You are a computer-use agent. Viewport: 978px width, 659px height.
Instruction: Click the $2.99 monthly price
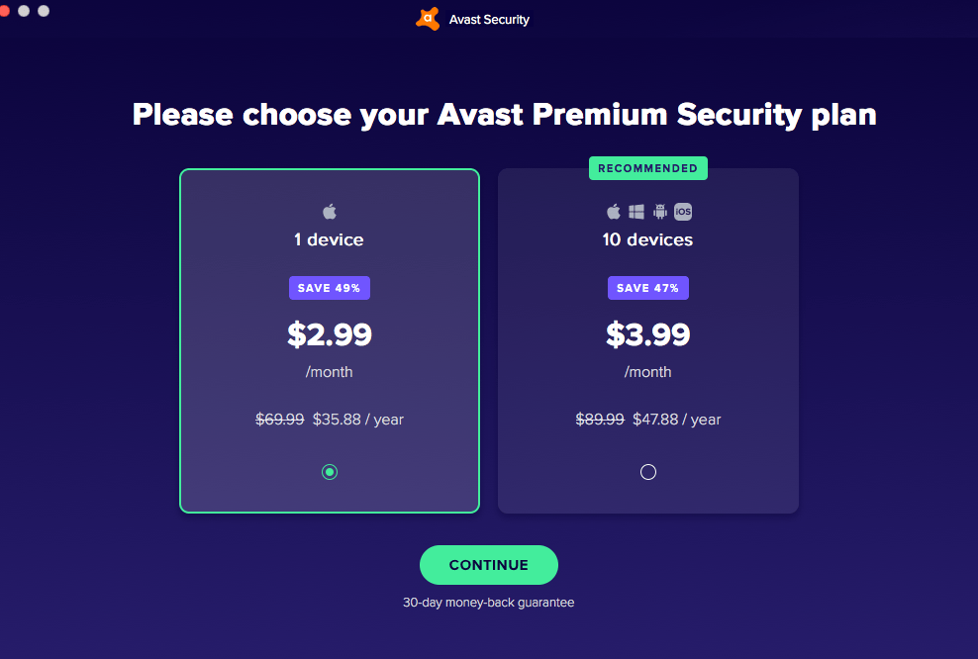pyautogui.click(x=329, y=334)
